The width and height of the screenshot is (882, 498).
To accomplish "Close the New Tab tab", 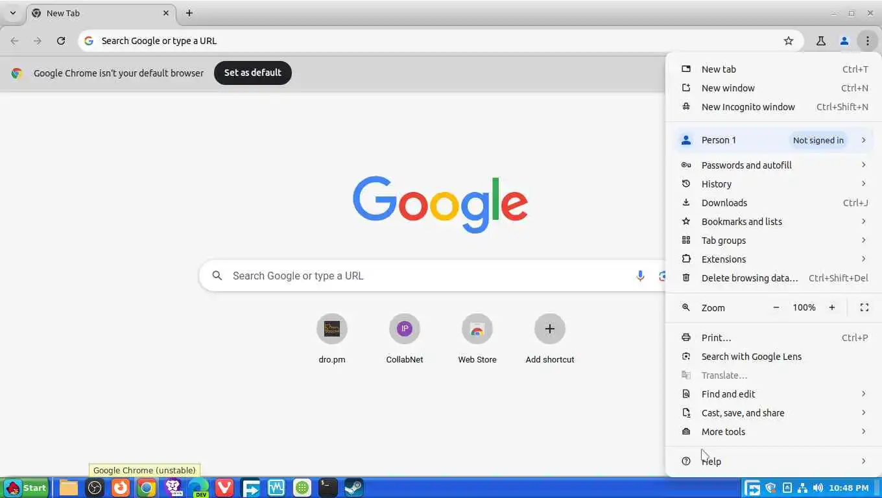I will 166,13.
